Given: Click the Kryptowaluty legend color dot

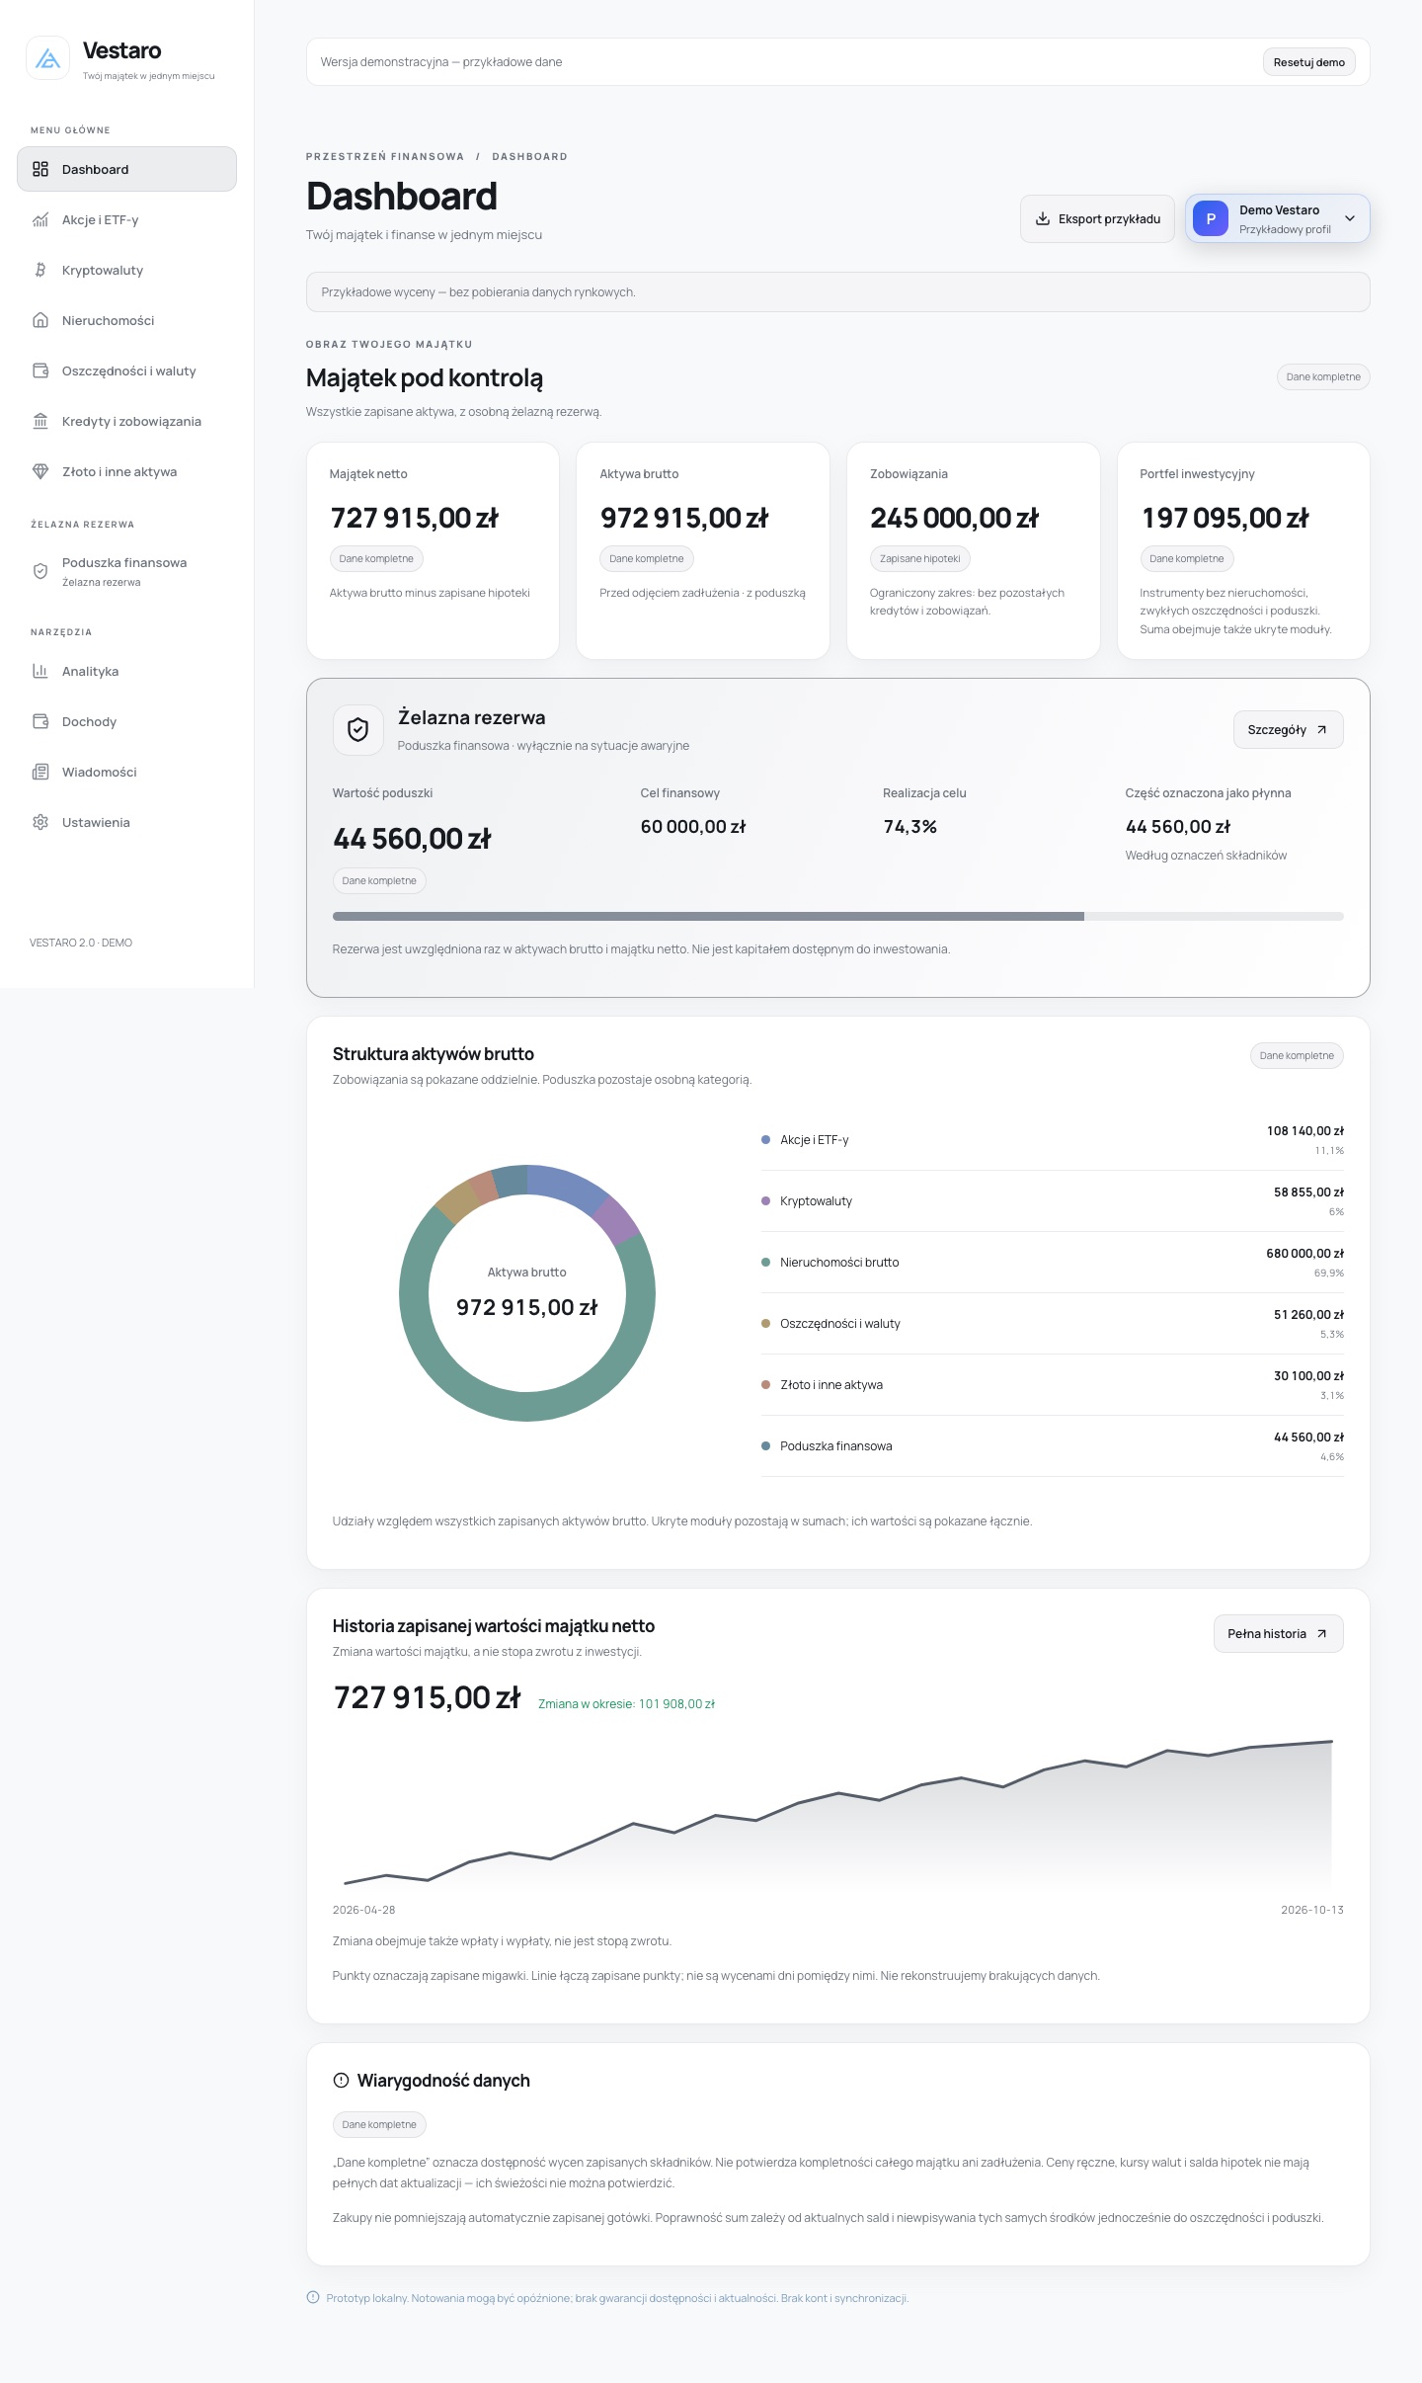Looking at the screenshot, I should (765, 1200).
